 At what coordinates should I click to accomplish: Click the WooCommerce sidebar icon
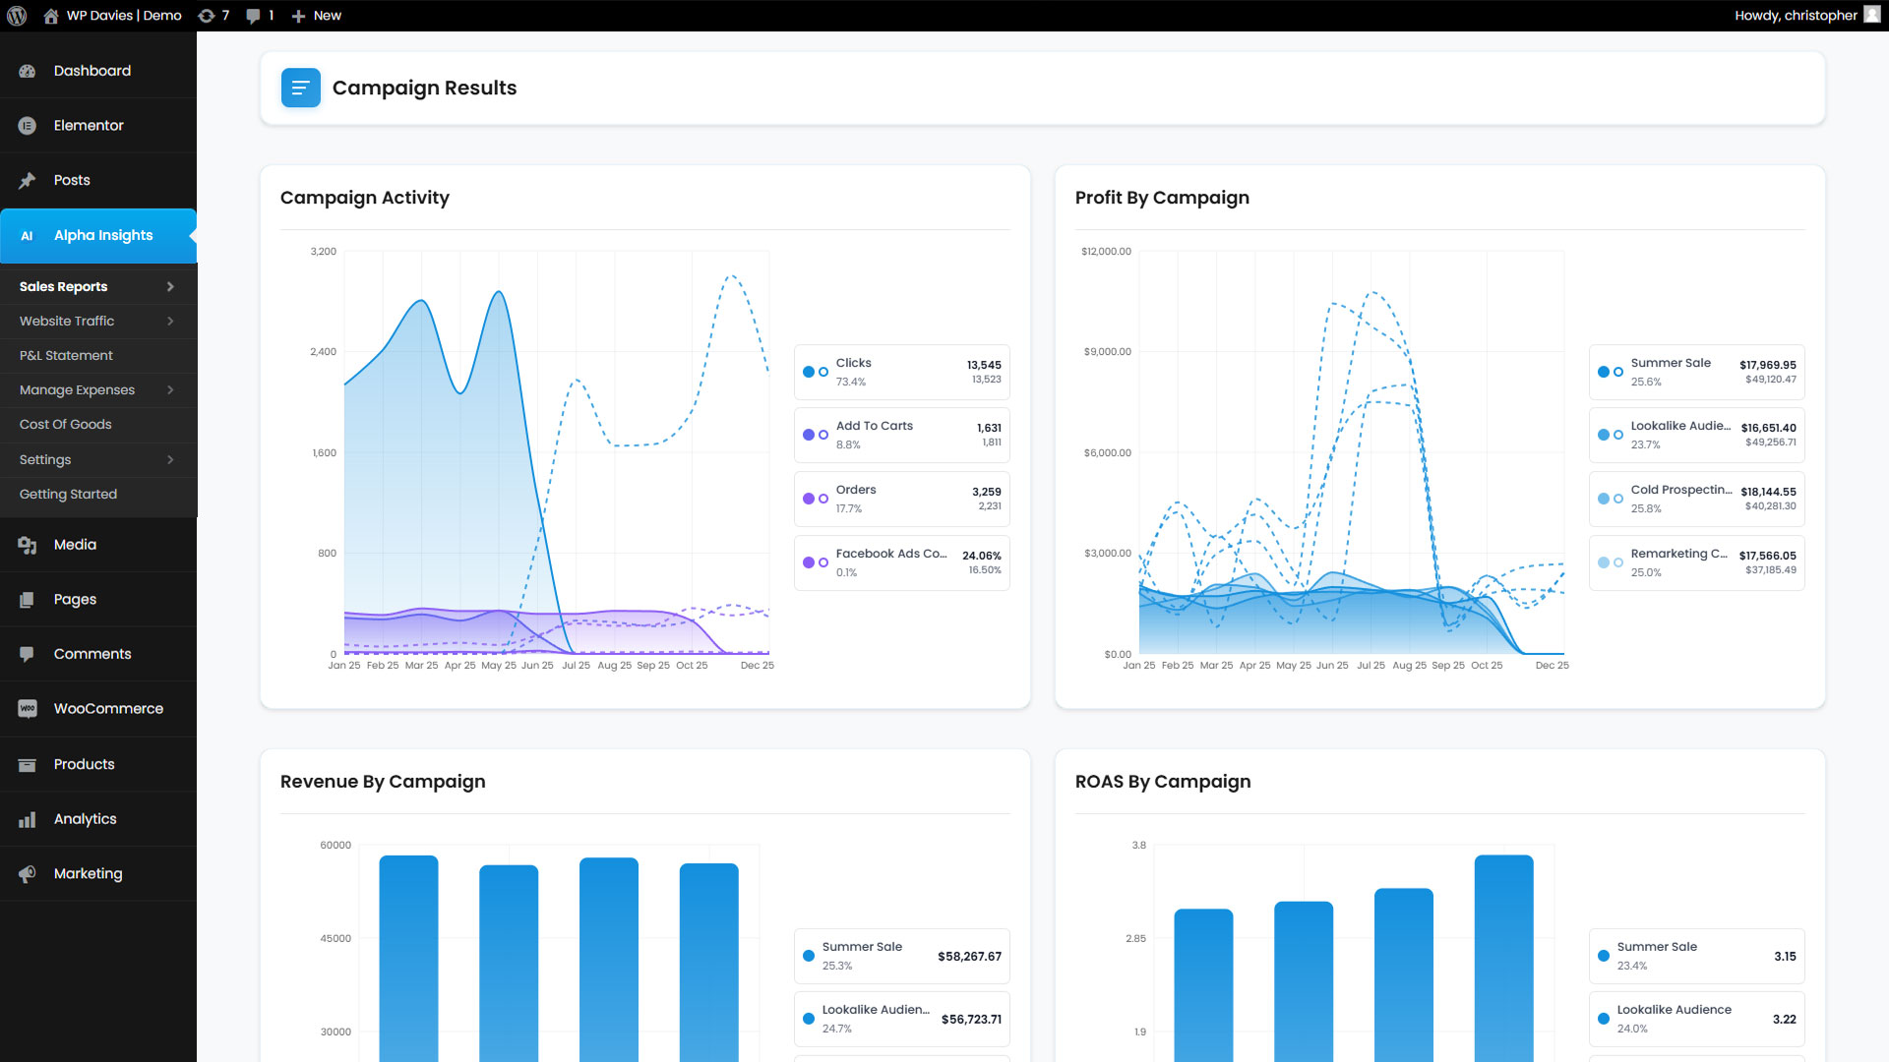(28, 709)
